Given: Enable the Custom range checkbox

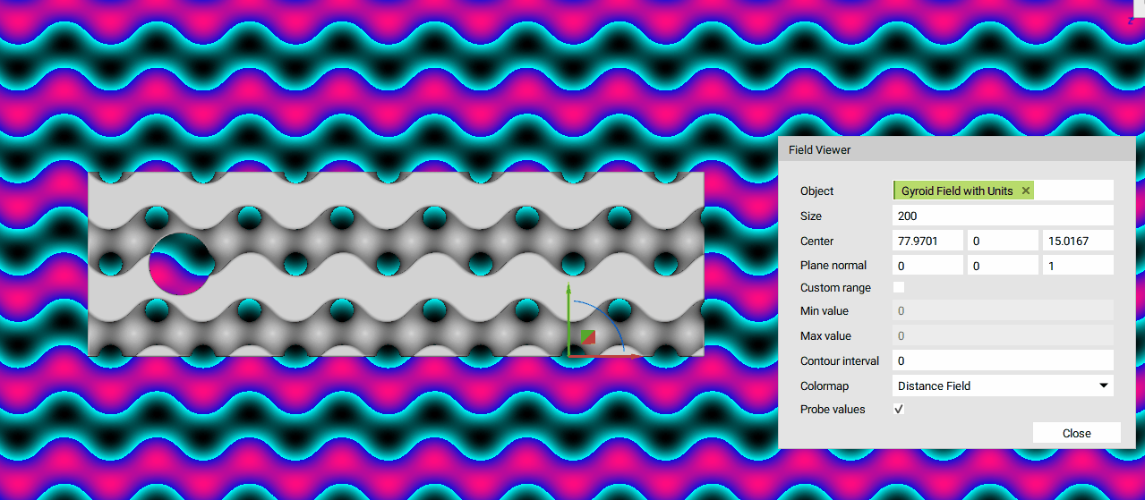Looking at the screenshot, I should (899, 287).
